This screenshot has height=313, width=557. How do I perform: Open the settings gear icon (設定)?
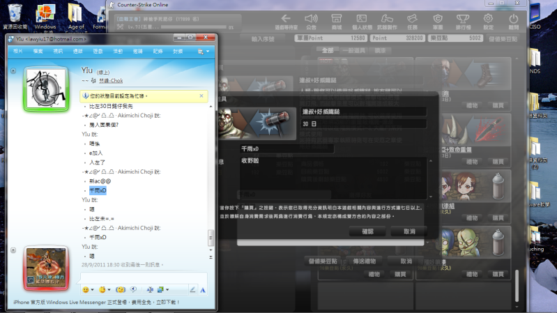point(488,22)
